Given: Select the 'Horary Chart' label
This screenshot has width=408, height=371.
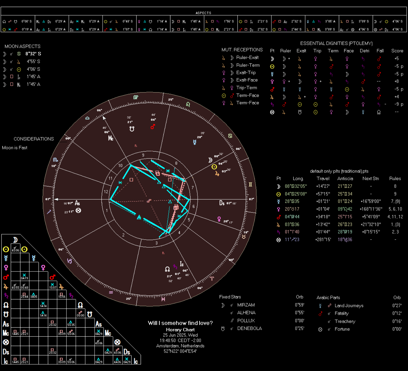Looking at the screenshot, I should click(180, 330).
